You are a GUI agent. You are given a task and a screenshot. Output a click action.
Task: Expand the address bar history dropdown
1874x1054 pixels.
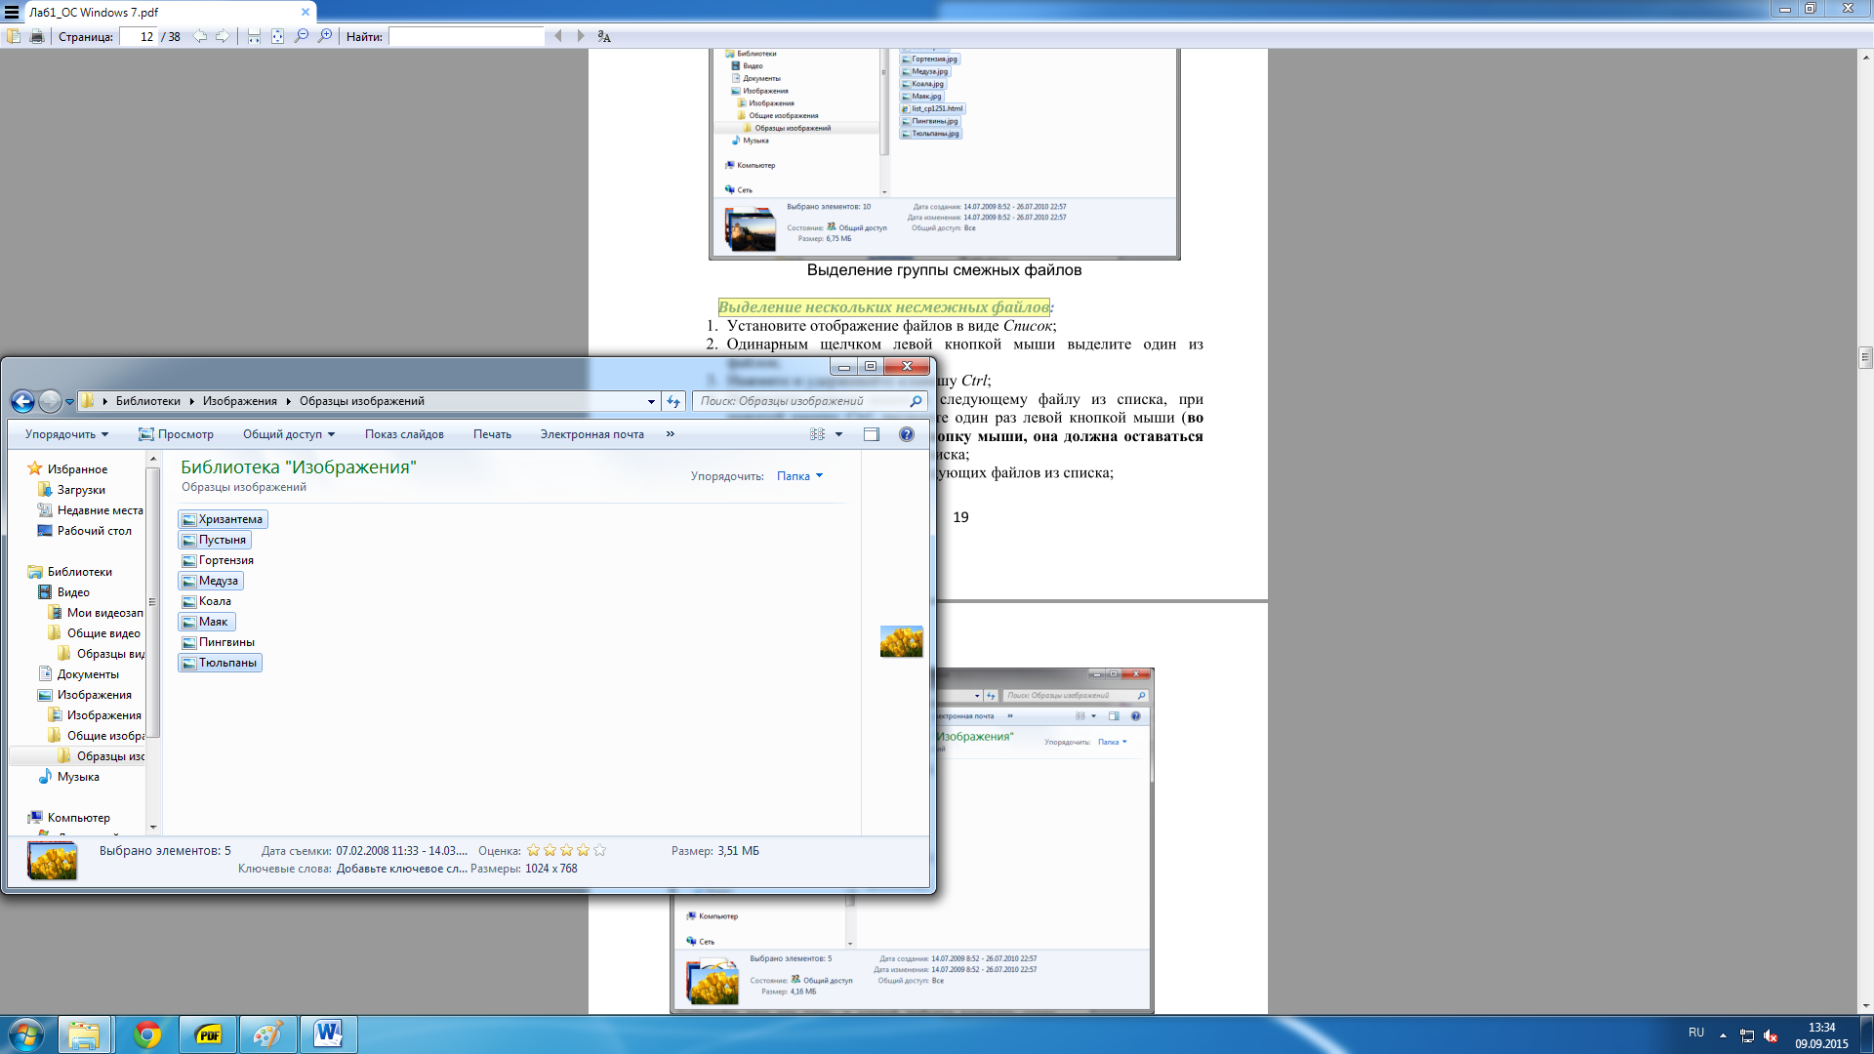point(651,401)
